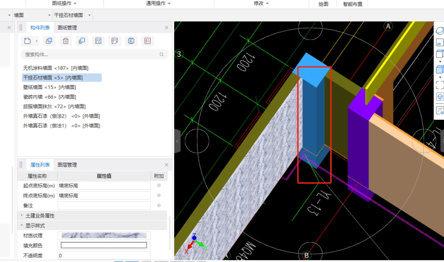Open the leftmost truncated toolbar dropdown arrow
Viewport: 444px width, 262px height.
[x=9, y=15]
